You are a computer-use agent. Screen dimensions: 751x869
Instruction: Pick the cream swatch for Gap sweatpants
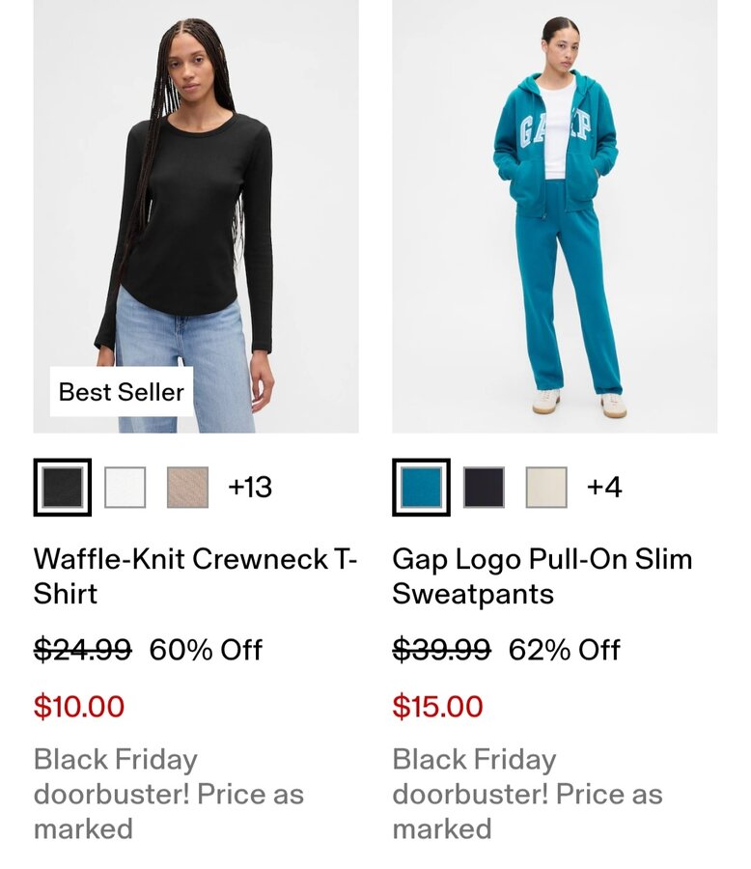click(546, 487)
